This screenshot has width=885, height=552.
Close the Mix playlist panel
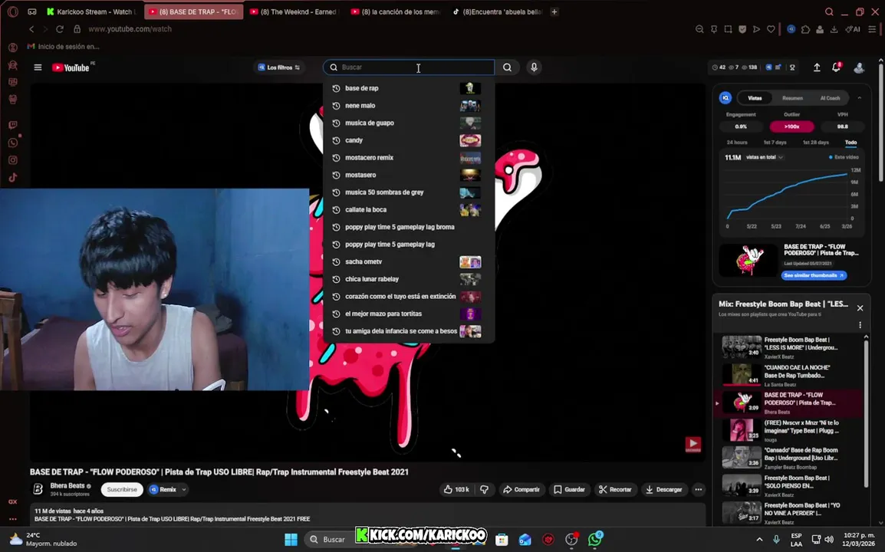click(860, 308)
